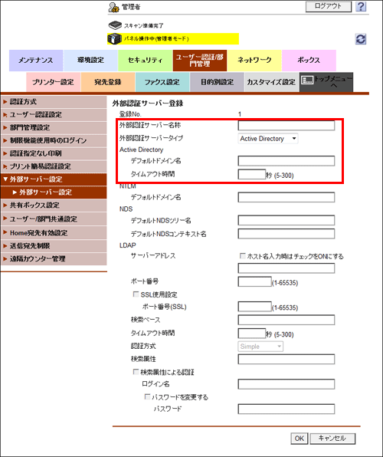This screenshot has height=457, width=383.
Task: Open the Active Directory server type dropdown
Action: 268,139
